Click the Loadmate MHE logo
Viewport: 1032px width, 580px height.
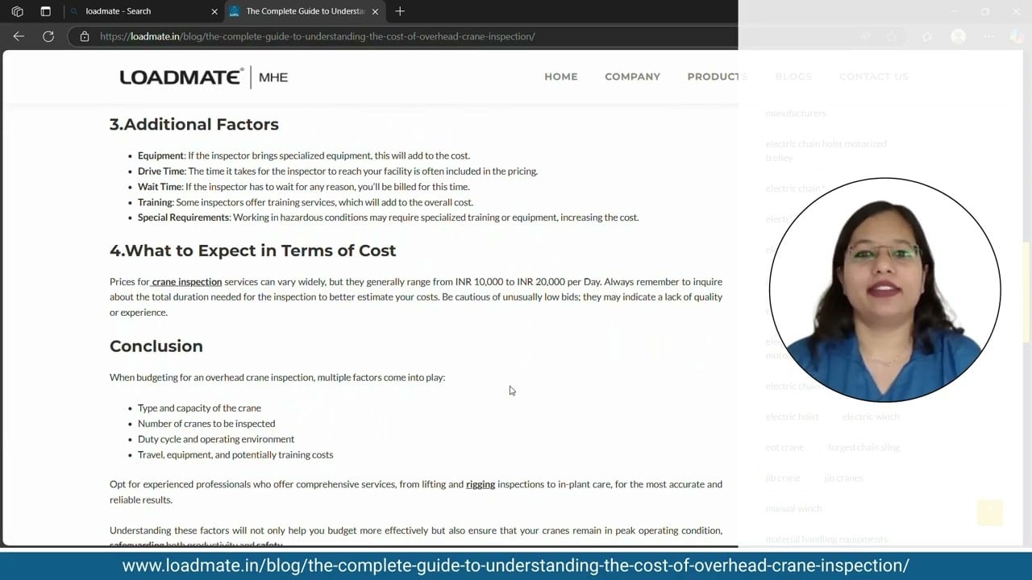(x=203, y=77)
